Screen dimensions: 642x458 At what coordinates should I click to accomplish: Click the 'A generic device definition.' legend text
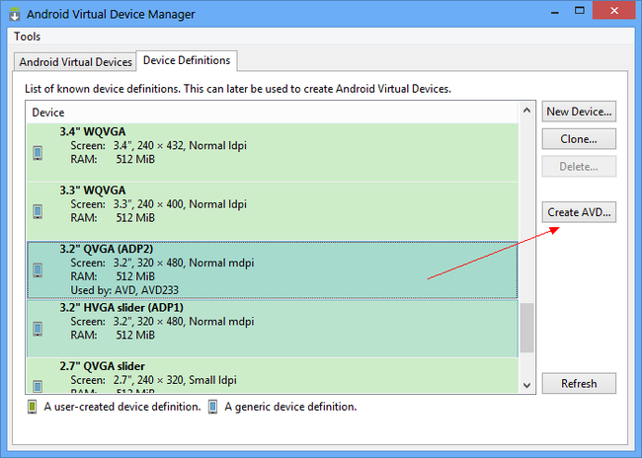(290, 407)
